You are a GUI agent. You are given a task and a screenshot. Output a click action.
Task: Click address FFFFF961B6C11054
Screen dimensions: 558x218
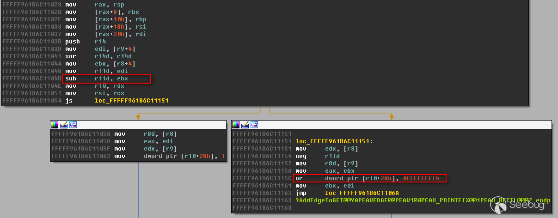[31, 101]
